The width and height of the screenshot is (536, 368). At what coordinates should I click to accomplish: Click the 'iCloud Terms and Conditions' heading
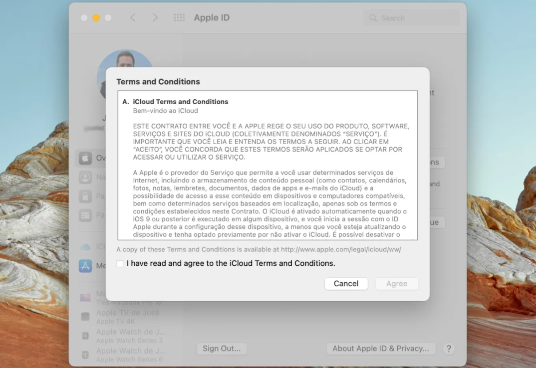[x=181, y=102]
